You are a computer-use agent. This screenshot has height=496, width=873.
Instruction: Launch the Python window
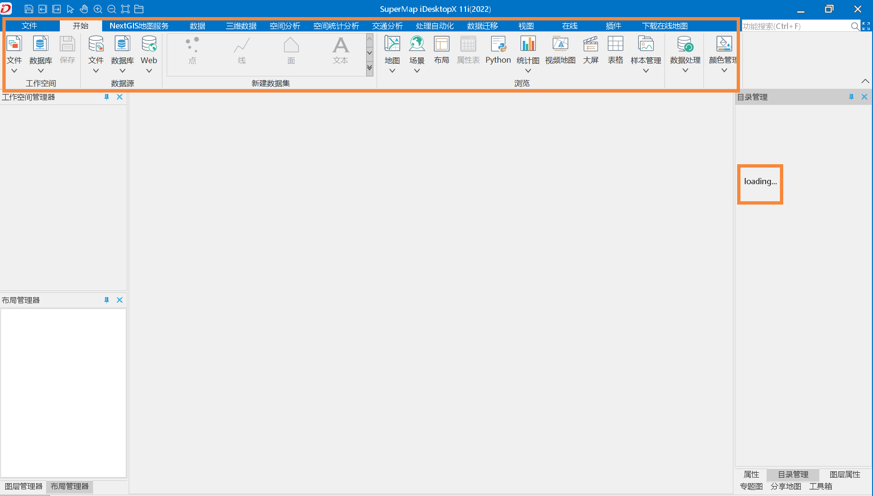coord(498,44)
